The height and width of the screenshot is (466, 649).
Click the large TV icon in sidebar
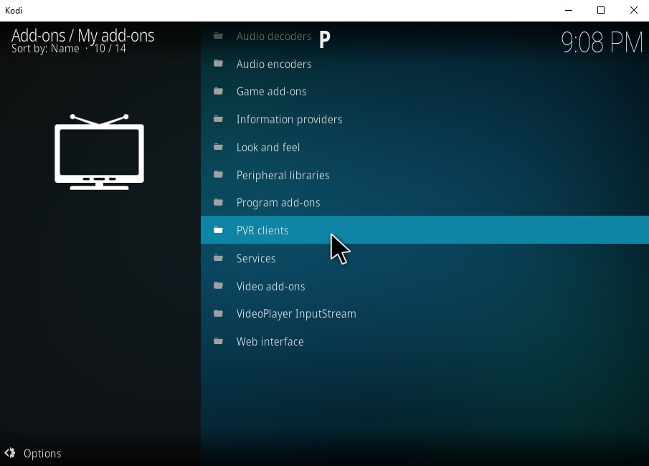99,152
